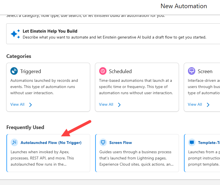Screen dimensions: 220x185
Task: Choose Let Einstein Help You Build
Action: coord(50,31)
